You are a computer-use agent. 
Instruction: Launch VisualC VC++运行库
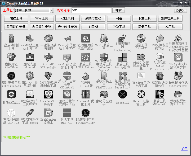tap(48, 57)
